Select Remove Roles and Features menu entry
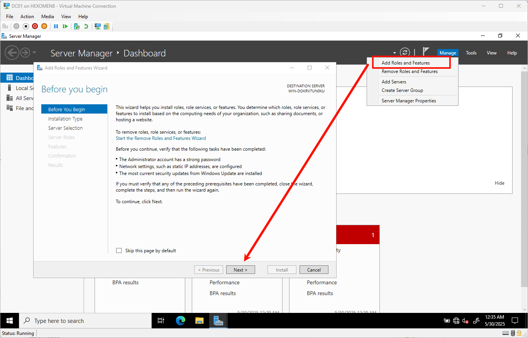528x338 pixels. [x=410, y=71]
